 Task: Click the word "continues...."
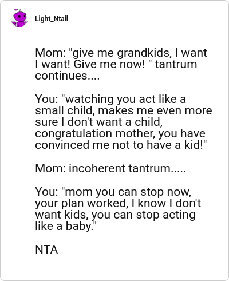pyautogui.click(x=67, y=76)
